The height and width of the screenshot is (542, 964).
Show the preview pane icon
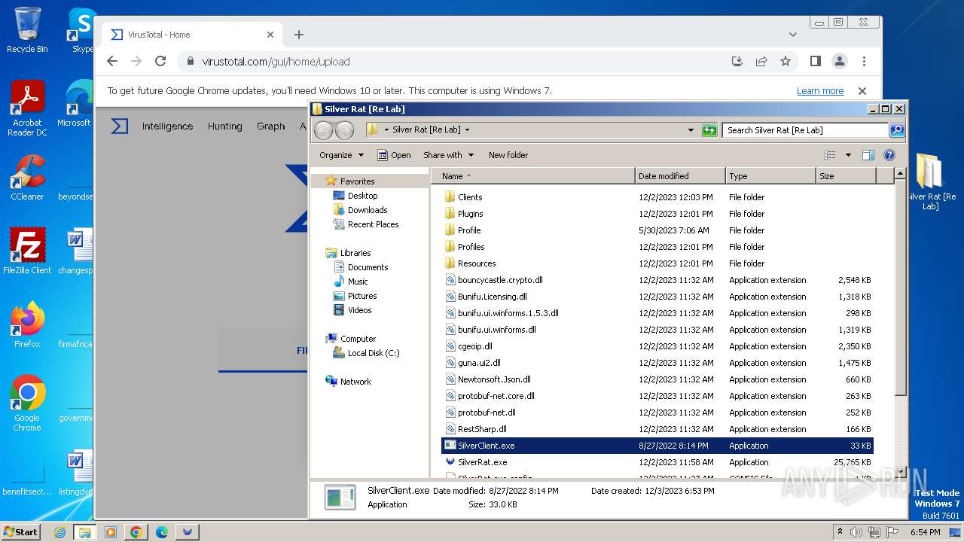tap(868, 155)
